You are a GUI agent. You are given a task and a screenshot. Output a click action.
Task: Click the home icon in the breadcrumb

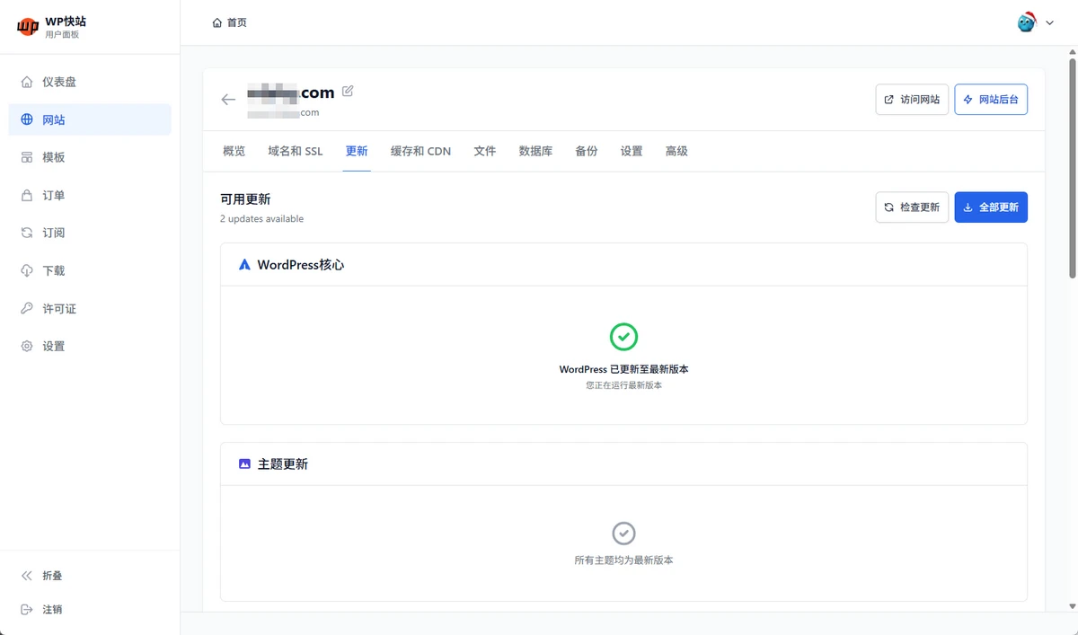[x=216, y=22]
